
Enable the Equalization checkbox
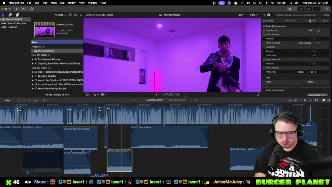coord(264,30)
